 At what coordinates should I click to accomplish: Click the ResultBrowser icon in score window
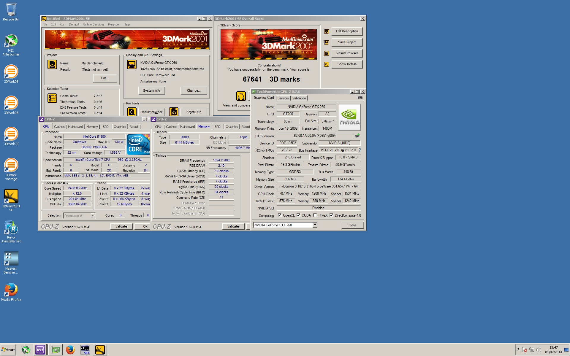click(326, 53)
